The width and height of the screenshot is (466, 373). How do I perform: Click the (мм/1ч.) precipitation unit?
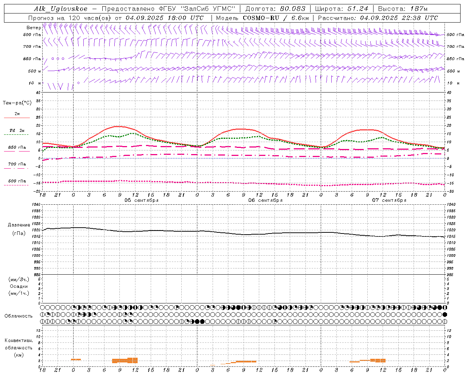[19, 293]
